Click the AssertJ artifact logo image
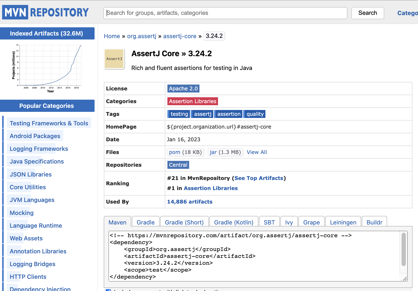Screen dimensions: 418x291 (114, 59)
